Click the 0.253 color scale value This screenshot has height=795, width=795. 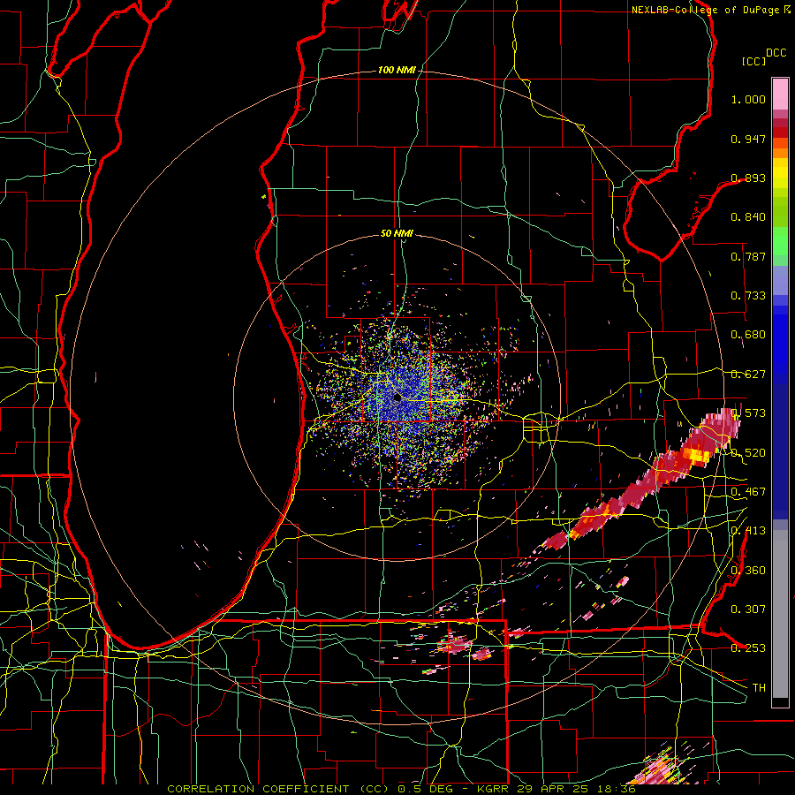(748, 648)
